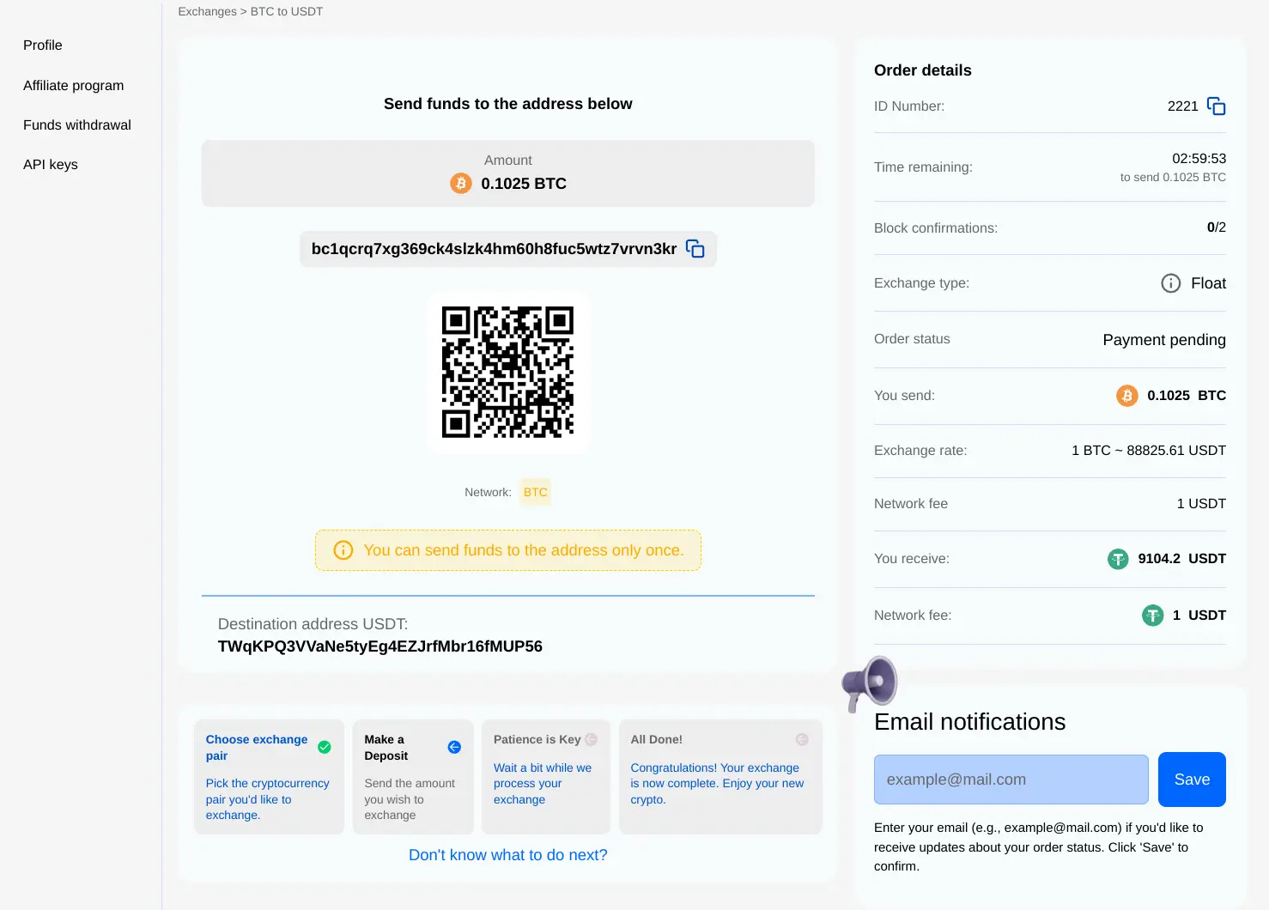Image resolution: width=1269 pixels, height=910 pixels.
Task: Click the Exchanges breadcrumb link
Action: (207, 11)
